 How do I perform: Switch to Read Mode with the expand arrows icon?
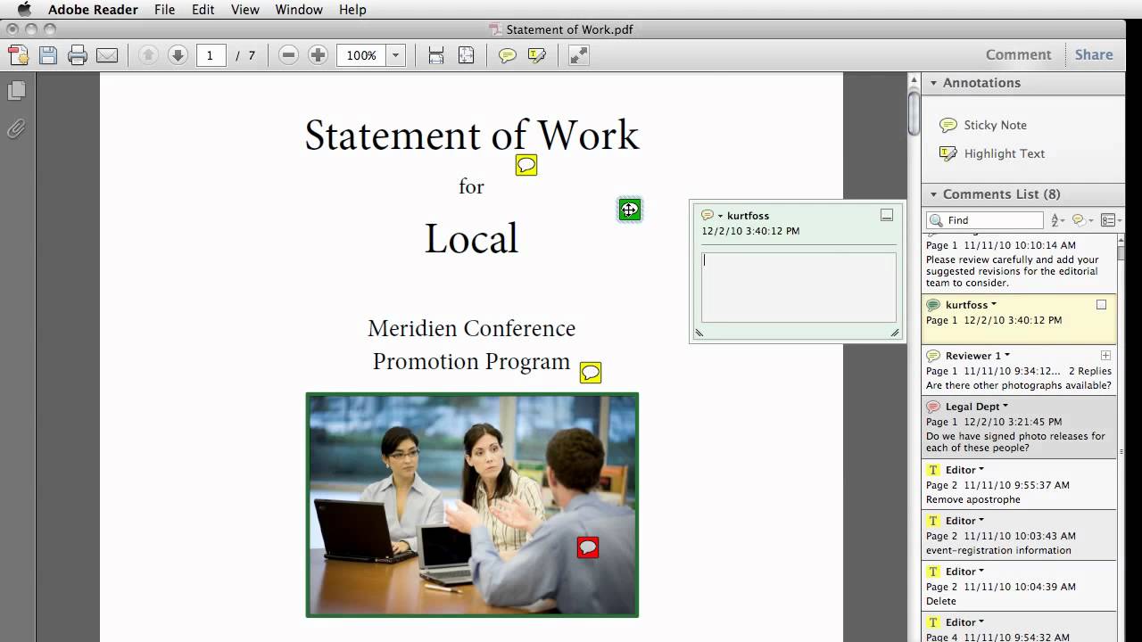point(578,55)
